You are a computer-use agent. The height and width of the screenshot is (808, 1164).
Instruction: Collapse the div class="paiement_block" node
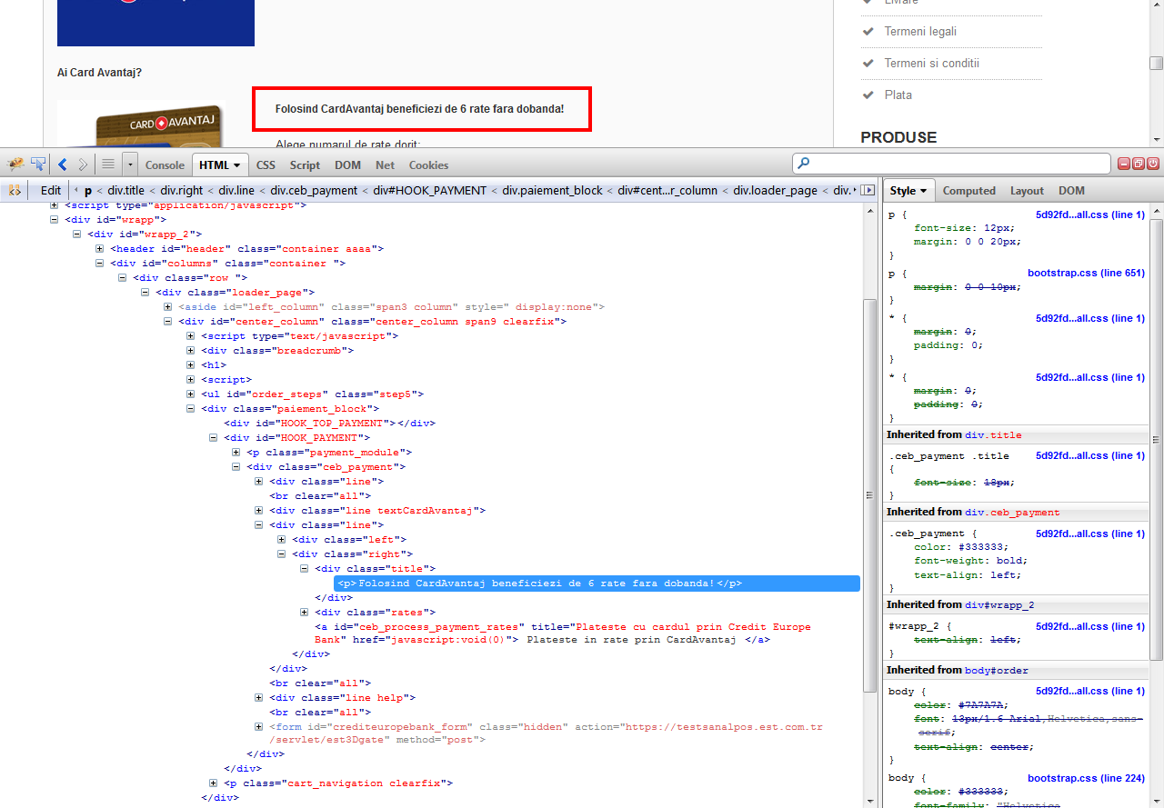191,408
